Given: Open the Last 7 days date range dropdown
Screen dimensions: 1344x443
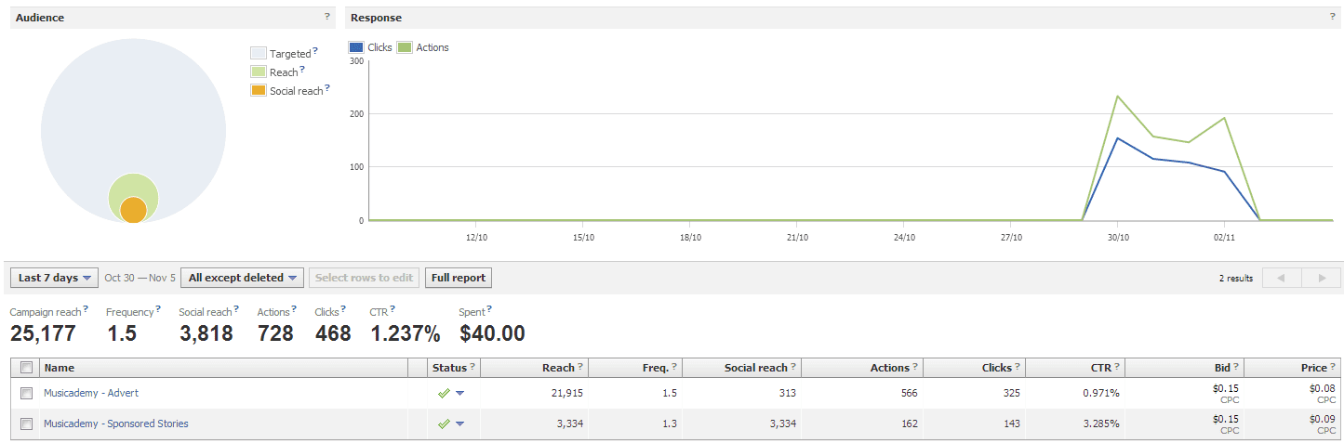Looking at the screenshot, I should click(x=57, y=278).
